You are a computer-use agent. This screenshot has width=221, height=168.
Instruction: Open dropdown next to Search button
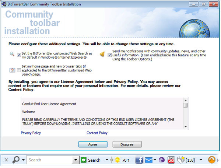pos(107,160)
